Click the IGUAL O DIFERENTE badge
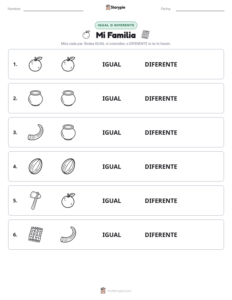Image resolution: width=232 pixels, height=300 pixels. coord(116,25)
